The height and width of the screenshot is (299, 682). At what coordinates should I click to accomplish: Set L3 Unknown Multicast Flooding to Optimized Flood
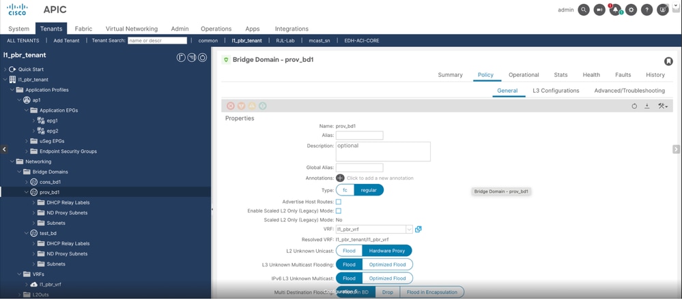387,264
